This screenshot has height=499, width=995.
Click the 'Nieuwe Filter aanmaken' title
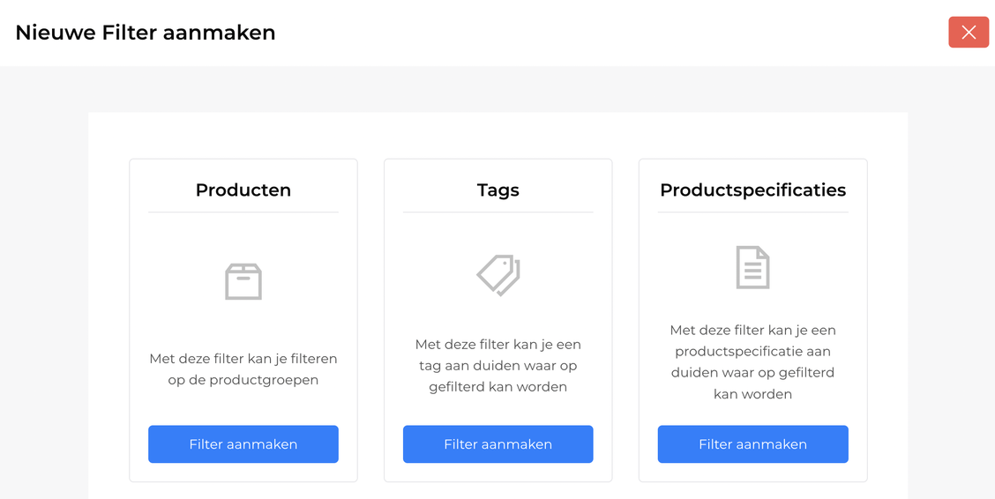(146, 33)
